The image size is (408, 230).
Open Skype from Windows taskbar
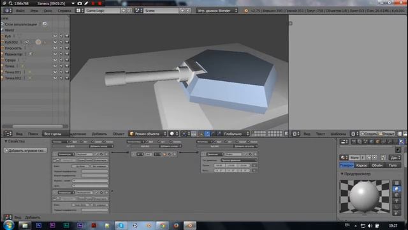point(121,226)
